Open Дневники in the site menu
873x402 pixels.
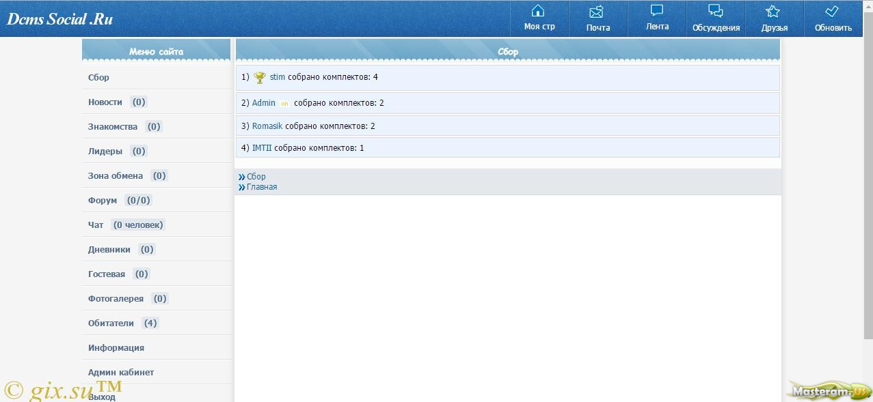[109, 250]
